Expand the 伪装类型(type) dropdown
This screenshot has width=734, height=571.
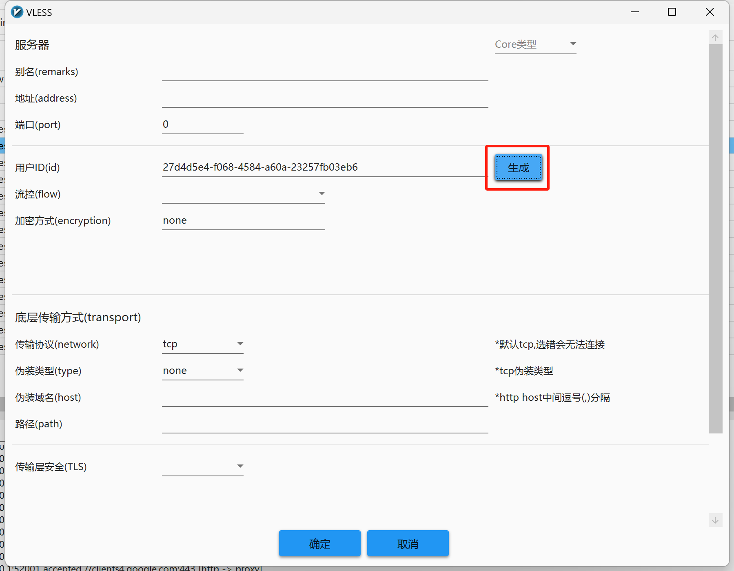point(202,371)
